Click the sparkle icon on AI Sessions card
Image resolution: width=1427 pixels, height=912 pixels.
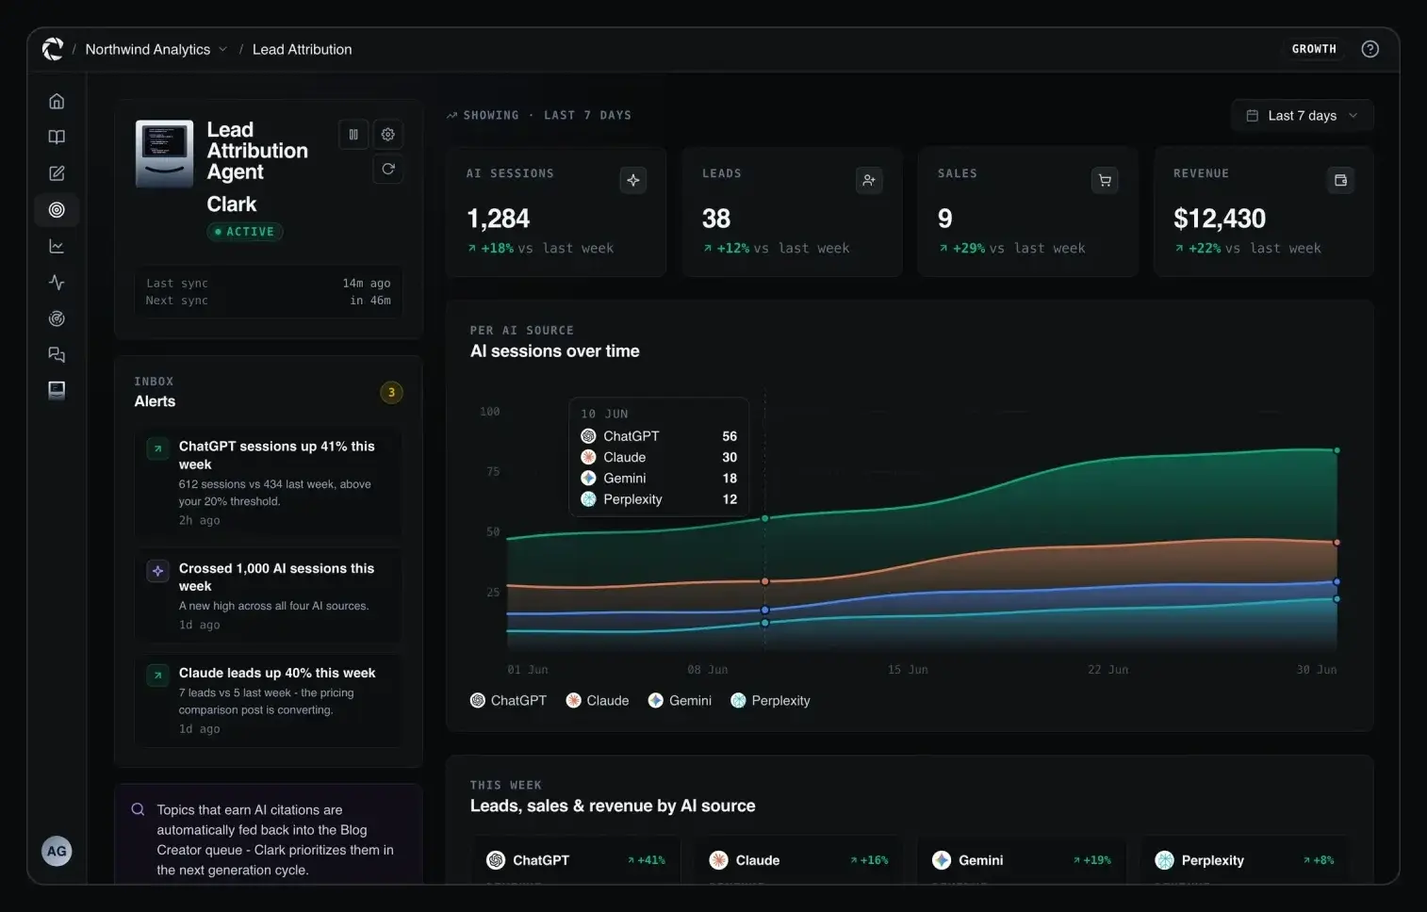633,180
